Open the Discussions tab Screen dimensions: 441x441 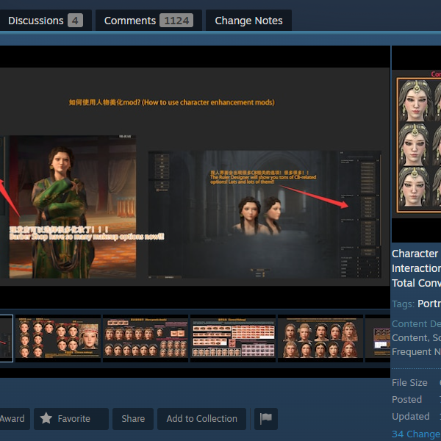[45, 21]
